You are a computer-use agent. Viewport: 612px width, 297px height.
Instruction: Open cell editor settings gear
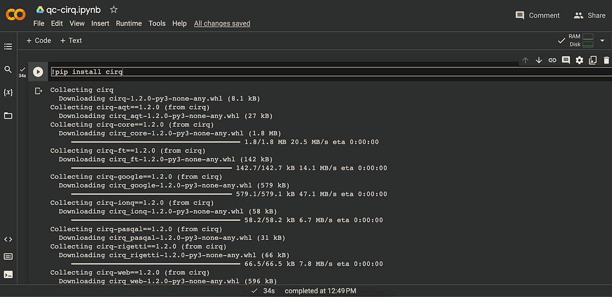coord(579,60)
